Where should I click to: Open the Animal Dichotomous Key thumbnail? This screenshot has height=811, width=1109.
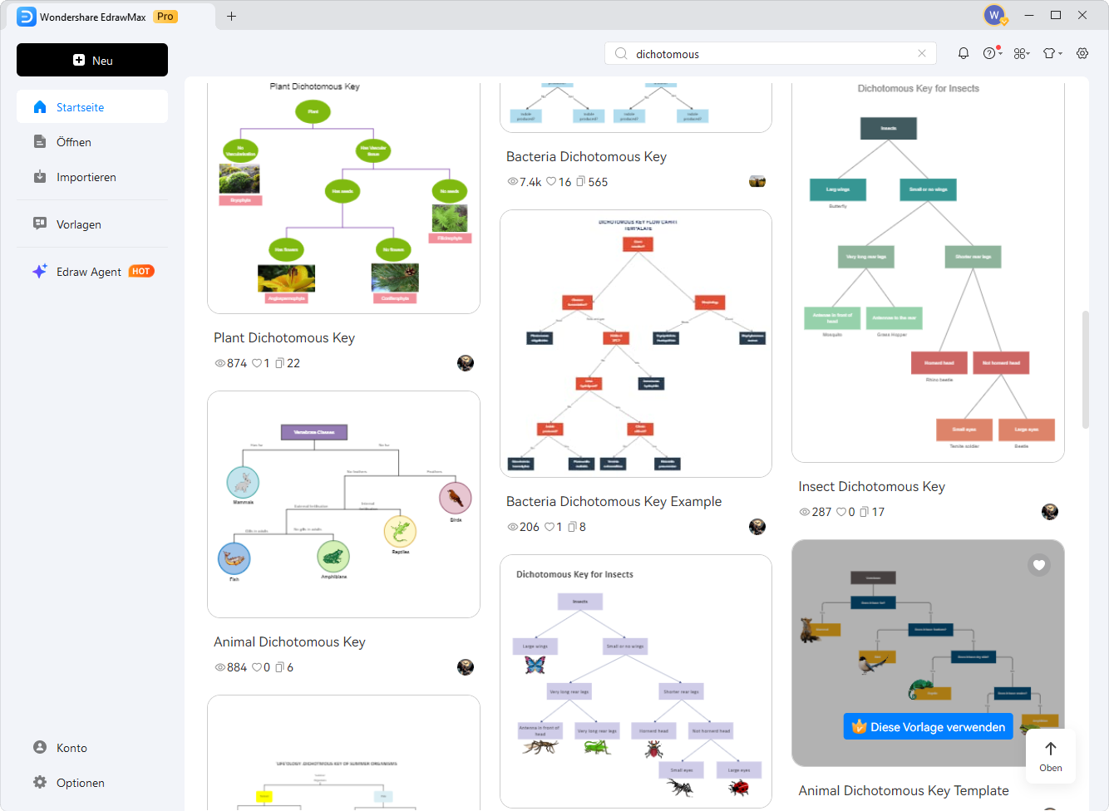point(343,504)
